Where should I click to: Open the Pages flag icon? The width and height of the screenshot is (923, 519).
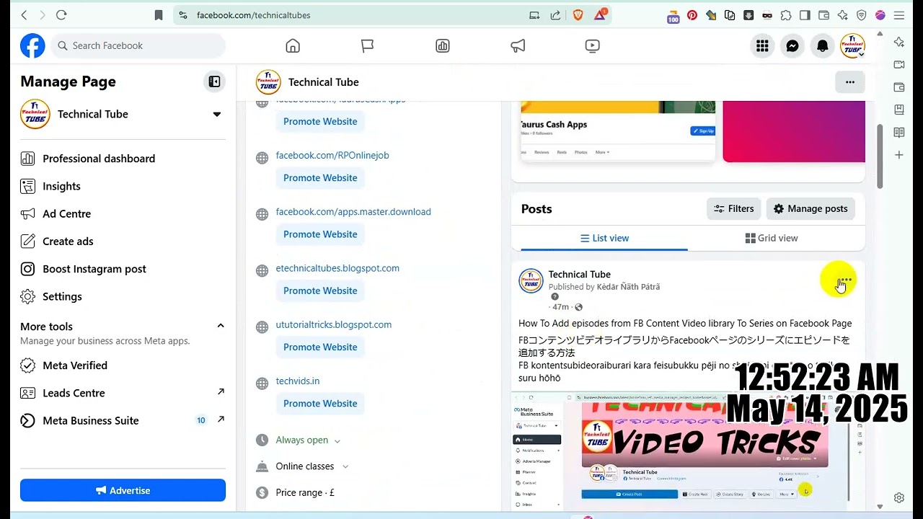[368, 46]
